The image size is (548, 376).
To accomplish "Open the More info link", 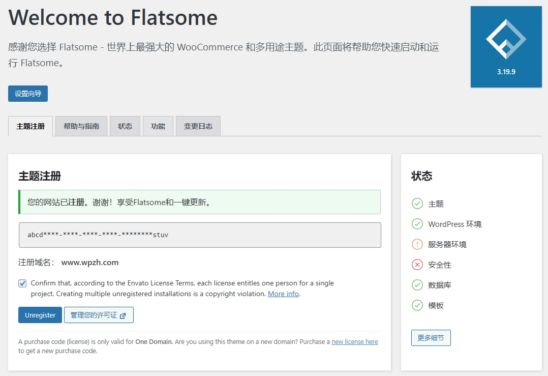I will point(283,294).
